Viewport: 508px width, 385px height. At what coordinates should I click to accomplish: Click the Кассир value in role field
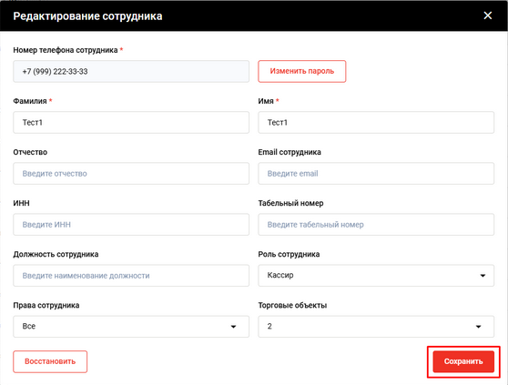pos(280,275)
